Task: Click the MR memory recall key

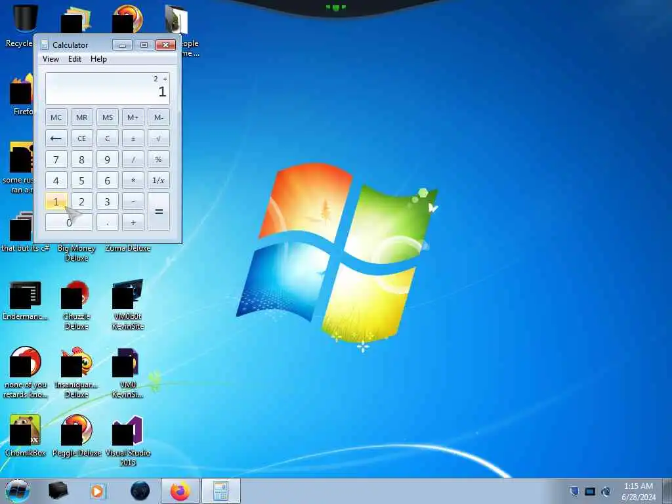Action: coord(81,117)
